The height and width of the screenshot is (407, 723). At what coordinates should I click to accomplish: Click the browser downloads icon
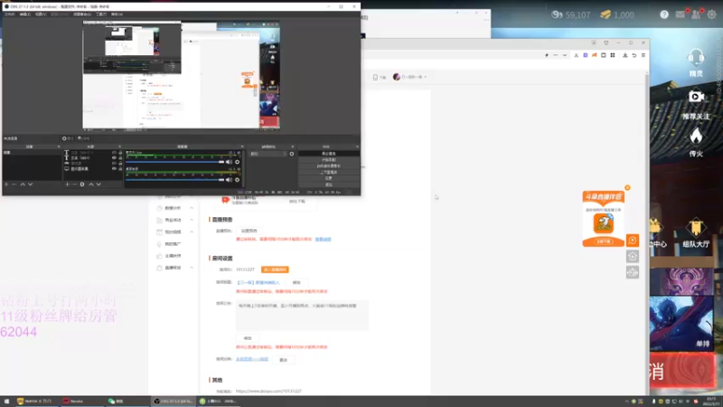pos(624,55)
